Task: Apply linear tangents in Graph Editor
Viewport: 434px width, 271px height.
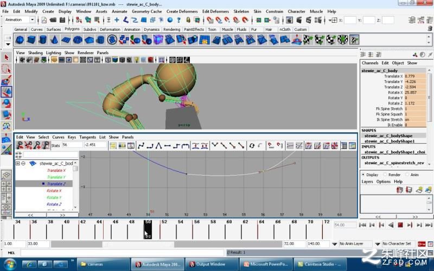Action: pos(158,145)
